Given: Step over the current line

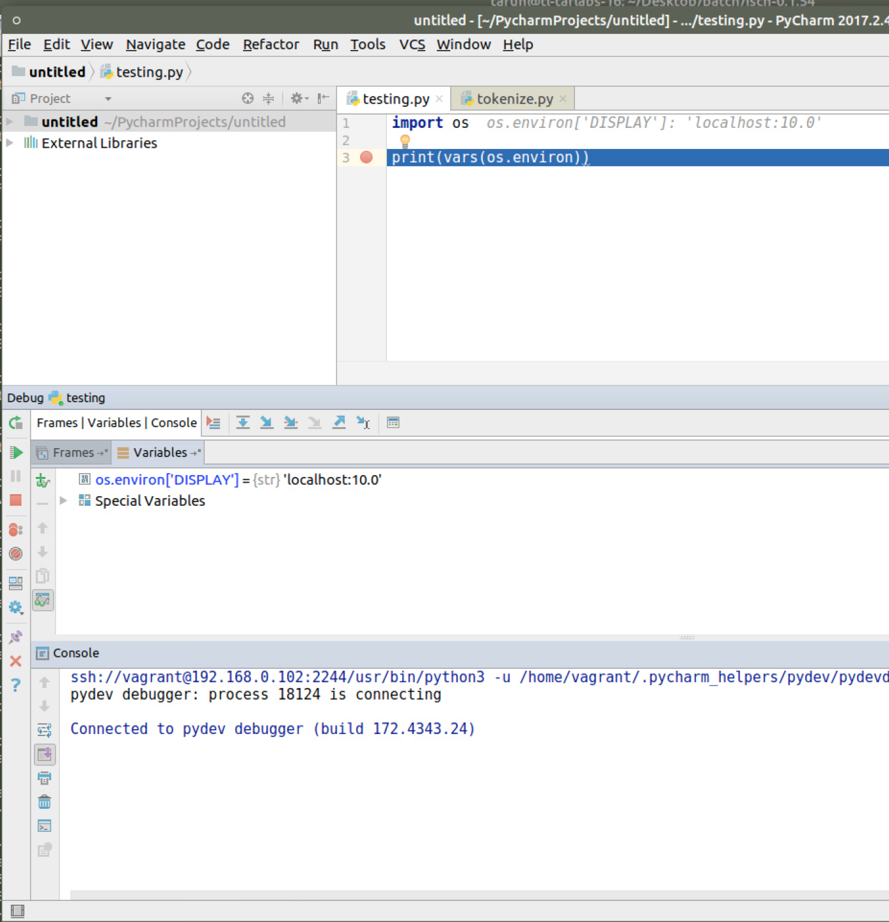Looking at the screenshot, I should (243, 423).
